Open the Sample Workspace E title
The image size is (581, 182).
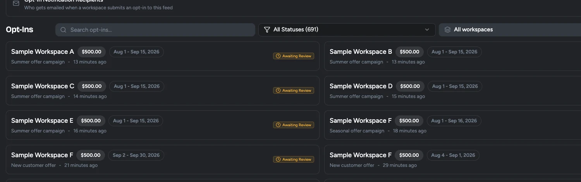[42, 120]
